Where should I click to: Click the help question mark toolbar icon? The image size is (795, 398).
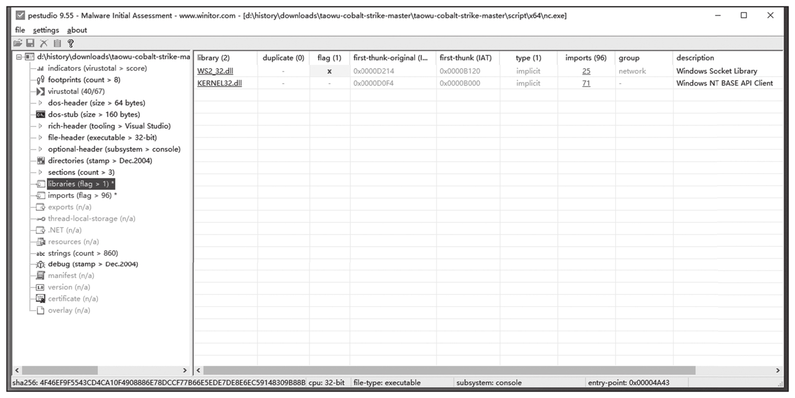point(70,43)
